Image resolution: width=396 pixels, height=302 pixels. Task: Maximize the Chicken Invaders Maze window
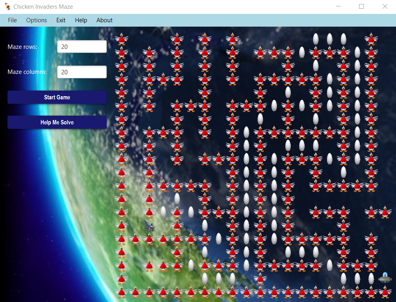361,6
